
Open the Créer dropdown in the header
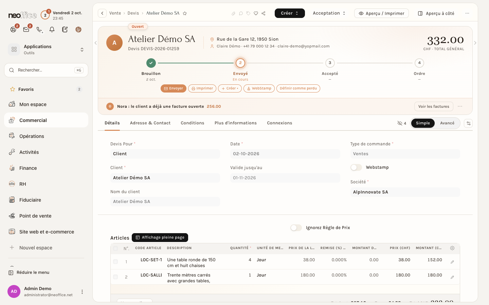click(x=290, y=13)
